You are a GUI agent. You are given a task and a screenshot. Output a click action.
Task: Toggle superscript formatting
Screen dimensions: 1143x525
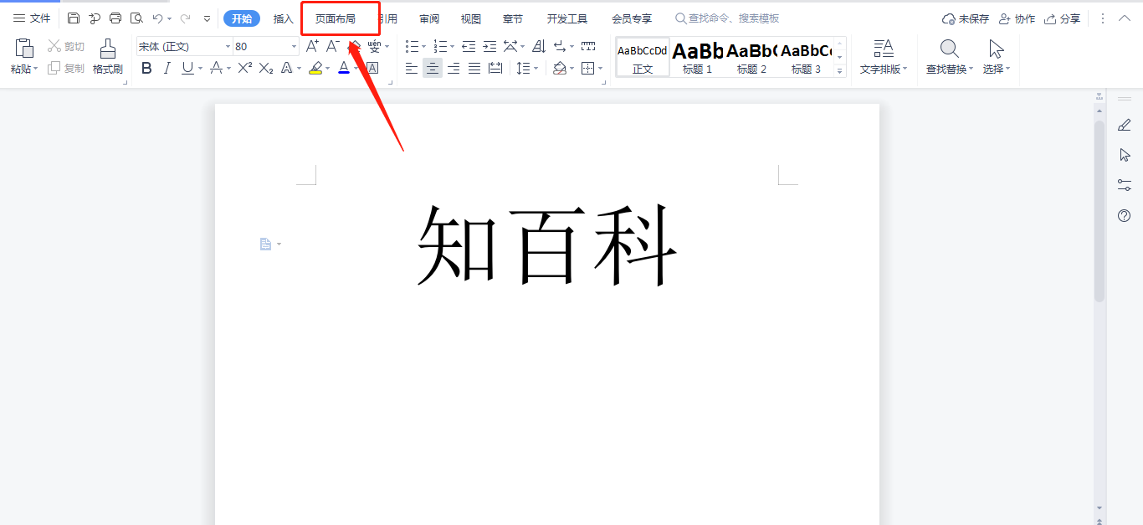243,69
